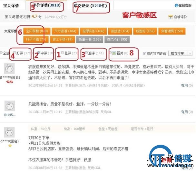
Task: Click yellow diamond rank icon under d***0
Action: 10,146
